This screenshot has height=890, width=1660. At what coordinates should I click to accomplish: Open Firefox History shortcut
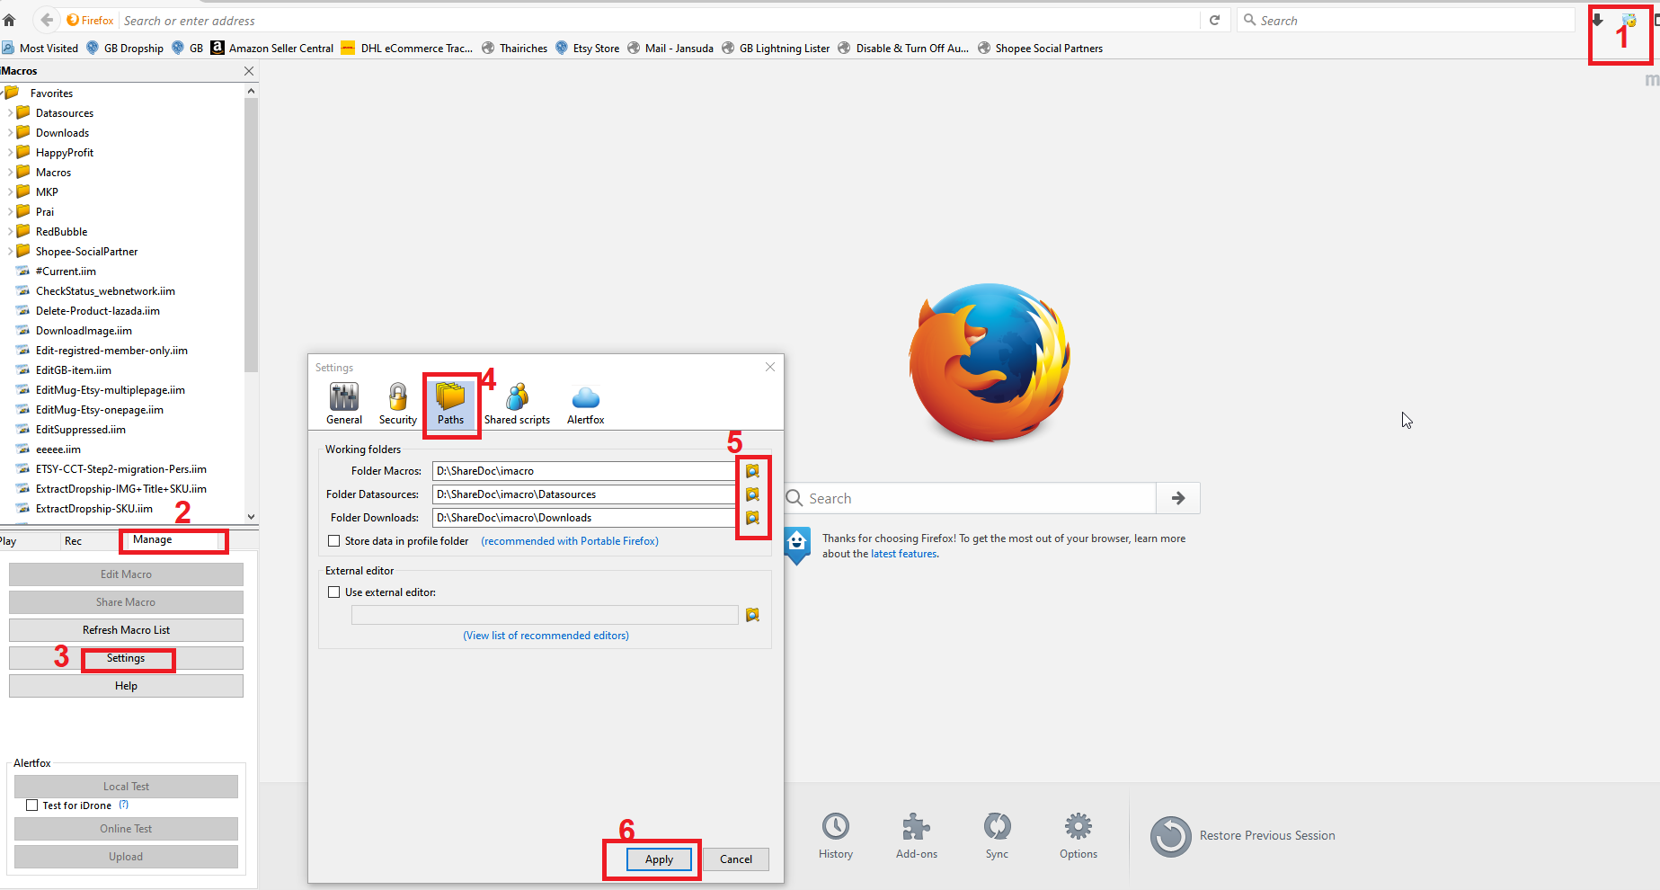pyautogui.click(x=836, y=836)
